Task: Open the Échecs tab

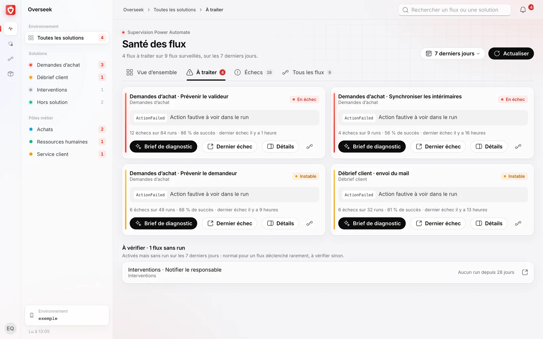Action: pos(254,72)
